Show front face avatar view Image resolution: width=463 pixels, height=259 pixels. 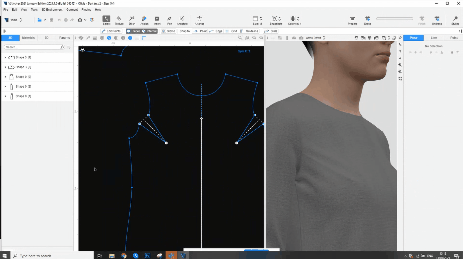click(x=357, y=38)
